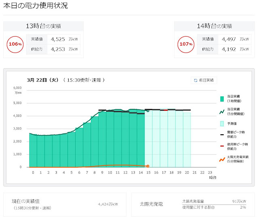
Task: Click the 4,253 万kW supply value
Action: click(64, 49)
